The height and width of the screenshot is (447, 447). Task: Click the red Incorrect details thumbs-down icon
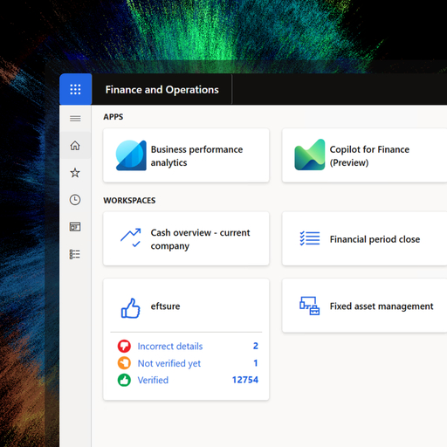124,346
